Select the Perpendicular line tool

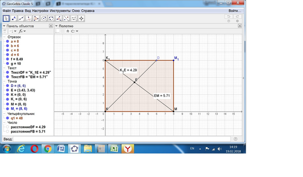point(29,18)
